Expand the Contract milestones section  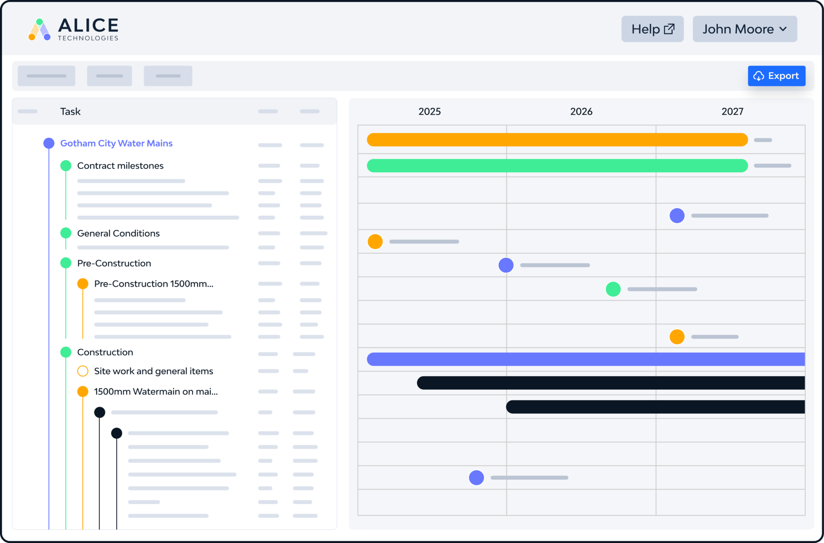point(66,165)
